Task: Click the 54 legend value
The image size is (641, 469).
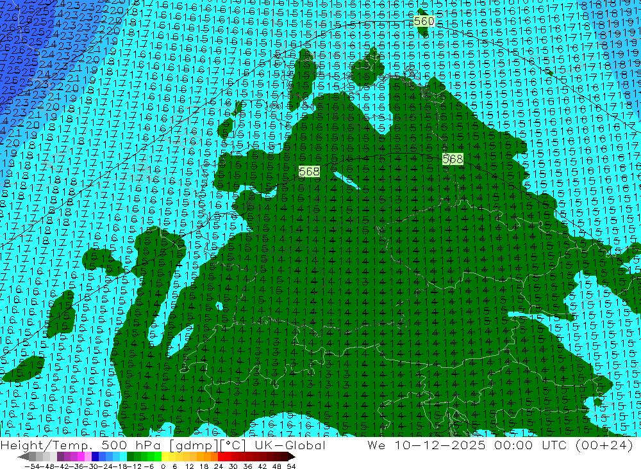Action: coord(291,466)
